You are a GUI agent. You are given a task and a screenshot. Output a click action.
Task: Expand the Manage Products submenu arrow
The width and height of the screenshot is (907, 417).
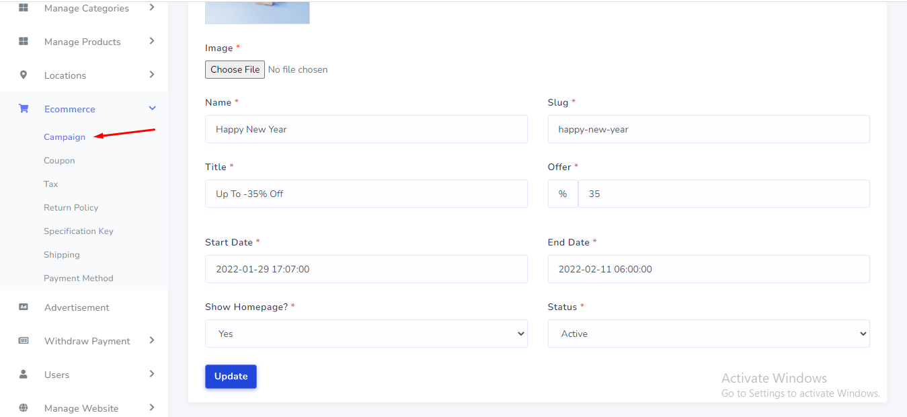(152, 41)
